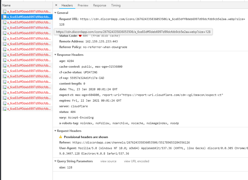Click the file icon of the last request
This screenshot has width=248, height=180.
pos(4,109)
